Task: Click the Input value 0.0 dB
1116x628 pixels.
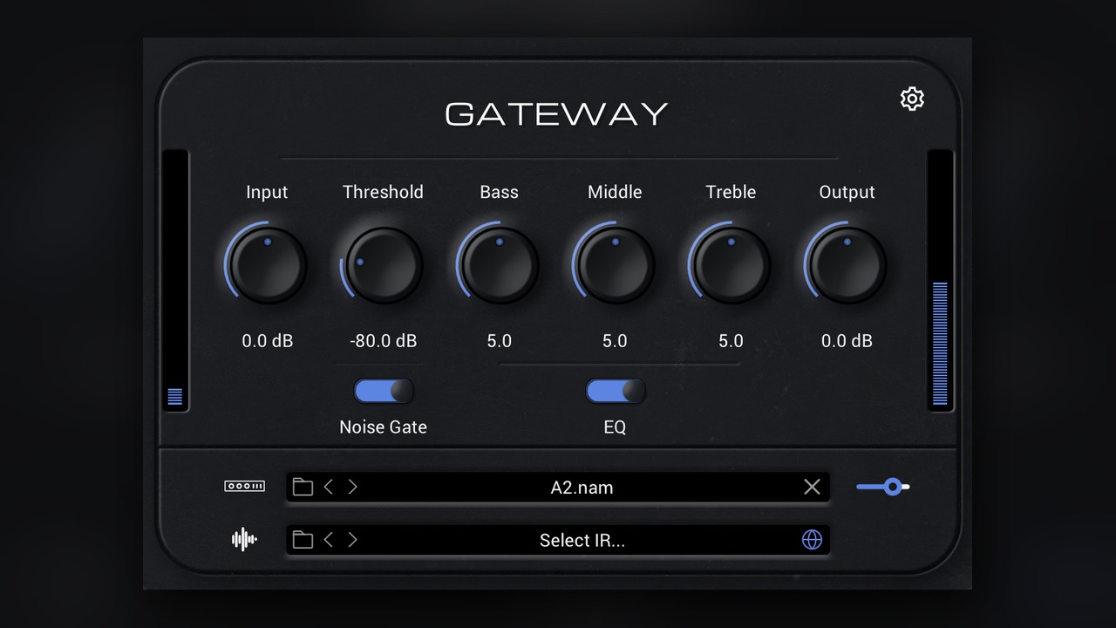Action: 268,341
